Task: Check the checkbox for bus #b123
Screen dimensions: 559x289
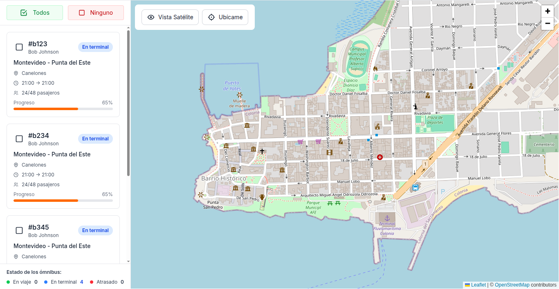Action: point(19,47)
